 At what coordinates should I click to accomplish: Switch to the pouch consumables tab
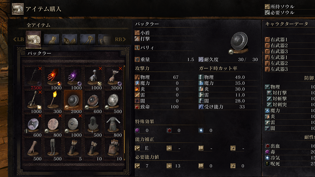pyautogui.click(x=52, y=39)
